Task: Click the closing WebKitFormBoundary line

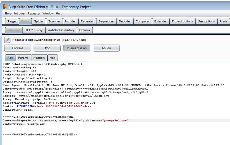Action: point(40,134)
